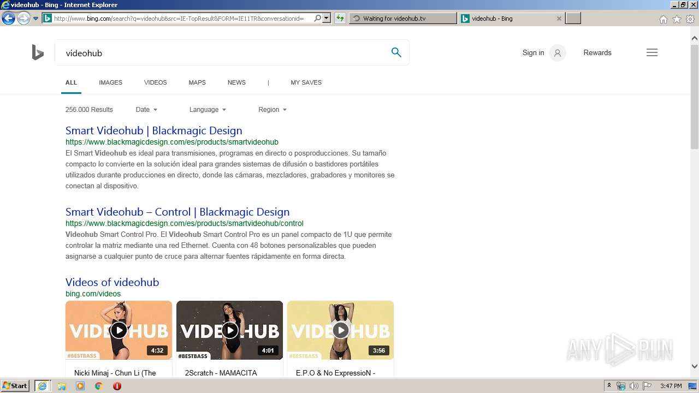Go back with the browser Back arrow
This screenshot has height=393, width=699.
point(8,18)
